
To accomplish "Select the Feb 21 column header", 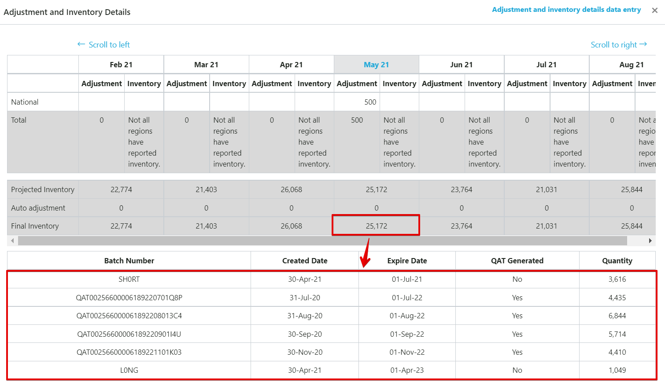I will coord(121,65).
